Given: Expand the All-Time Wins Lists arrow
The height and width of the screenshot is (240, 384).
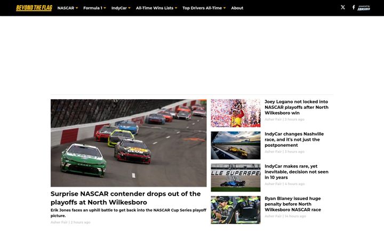Looking at the screenshot, I should tap(176, 8).
